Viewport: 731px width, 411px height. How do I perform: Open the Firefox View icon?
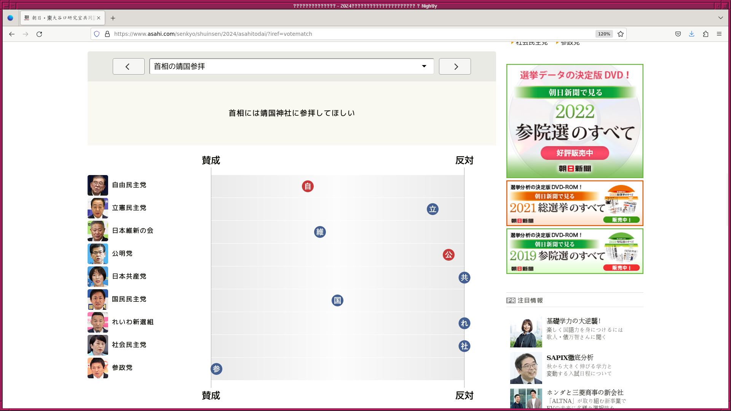pos(10,18)
